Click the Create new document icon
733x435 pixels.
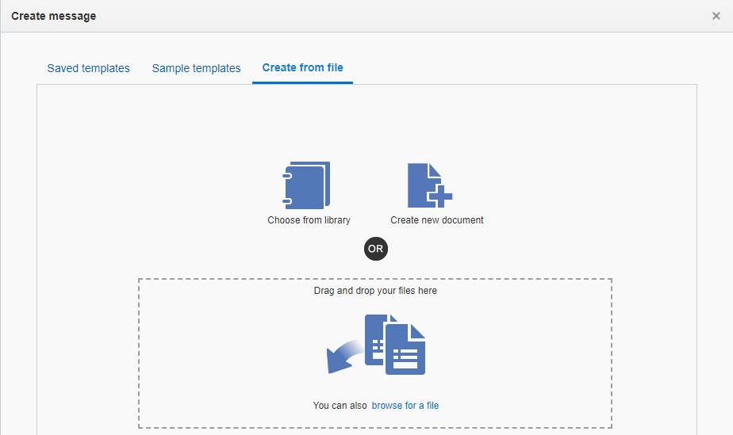[x=430, y=185]
